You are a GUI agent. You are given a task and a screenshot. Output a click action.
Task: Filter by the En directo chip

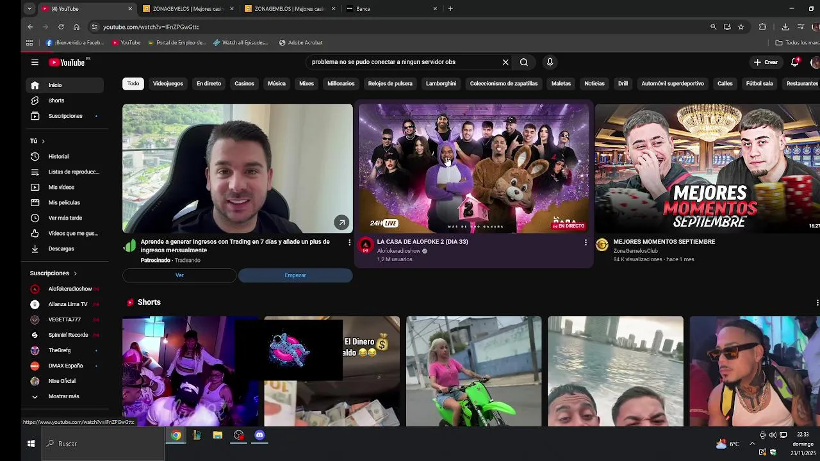pos(209,84)
